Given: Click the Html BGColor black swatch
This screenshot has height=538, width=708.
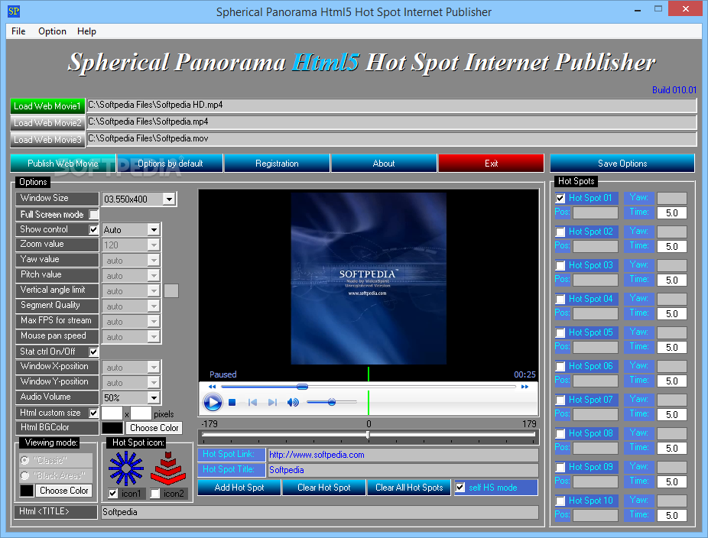Looking at the screenshot, I should coord(112,428).
